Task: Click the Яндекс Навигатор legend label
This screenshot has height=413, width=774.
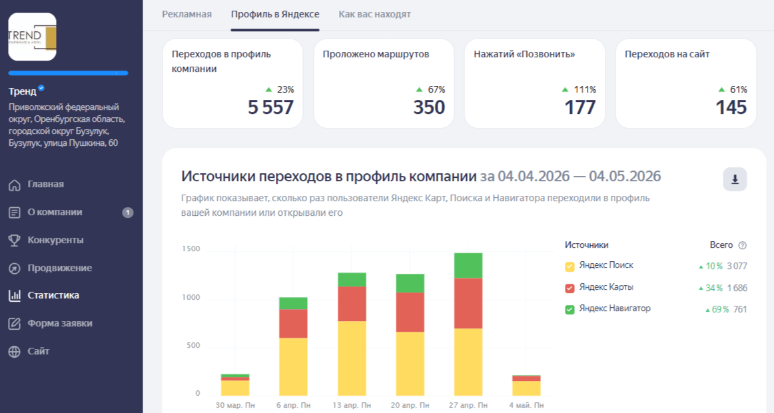Action: (x=615, y=308)
